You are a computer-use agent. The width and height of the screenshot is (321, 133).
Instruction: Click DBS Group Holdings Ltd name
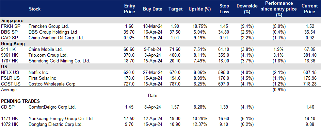coord(53,32)
